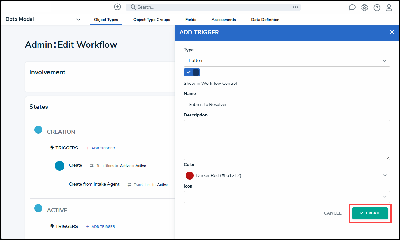This screenshot has width=400, height=240.
Task: Switch to the Assessments tab
Action: (224, 20)
